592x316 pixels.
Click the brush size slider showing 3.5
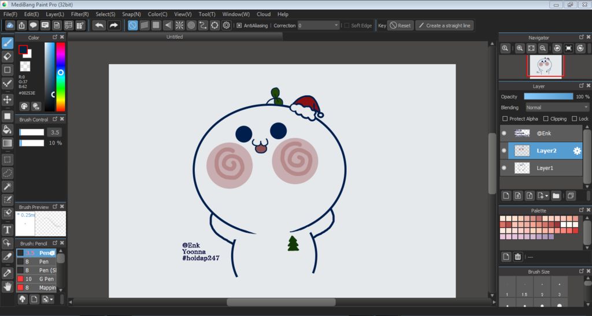pos(32,132)
